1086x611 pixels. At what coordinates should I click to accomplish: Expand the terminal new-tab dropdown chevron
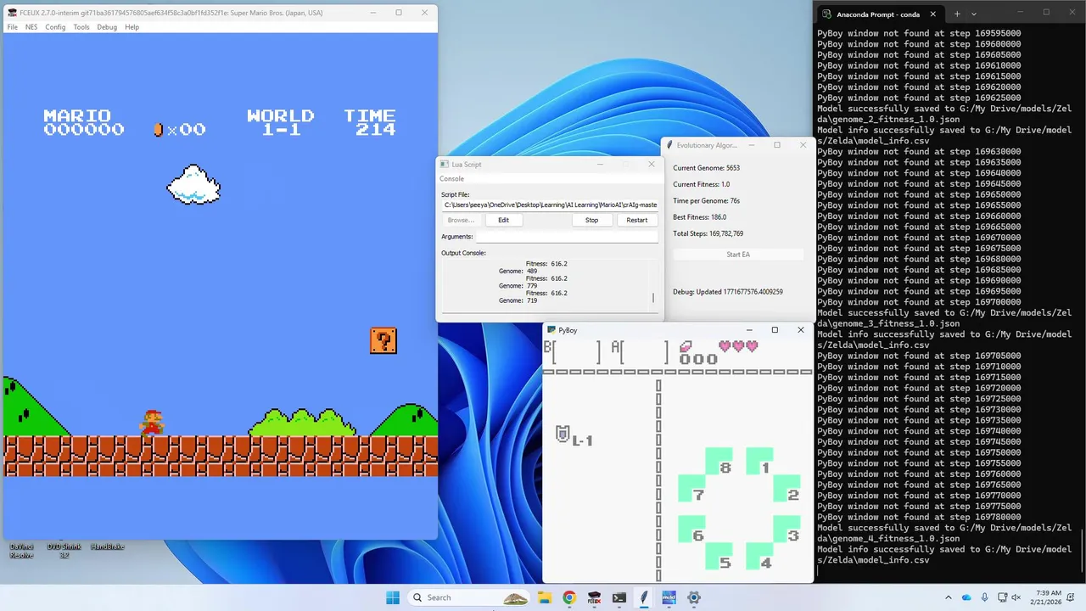tap(974, 14)
